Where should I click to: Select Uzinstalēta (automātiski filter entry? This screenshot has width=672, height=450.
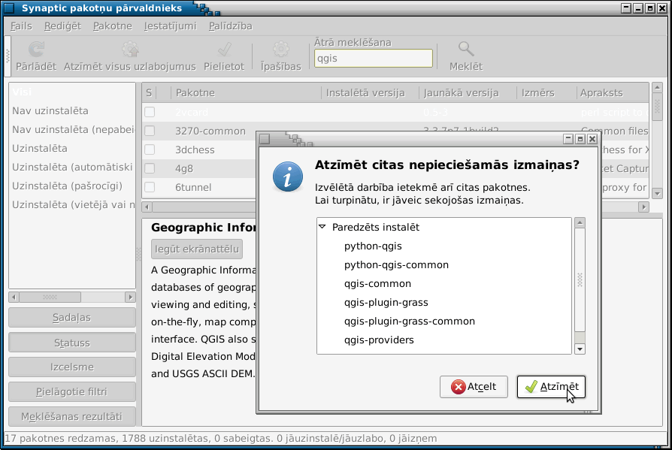[x=72, y=168]
